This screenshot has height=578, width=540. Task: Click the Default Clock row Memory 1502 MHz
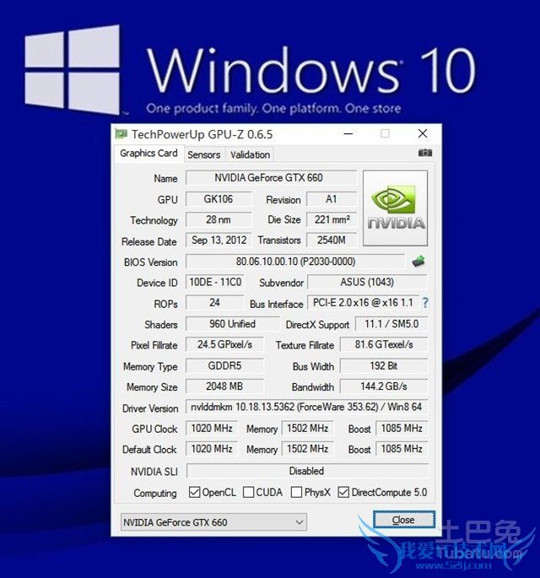click(308, 449)
